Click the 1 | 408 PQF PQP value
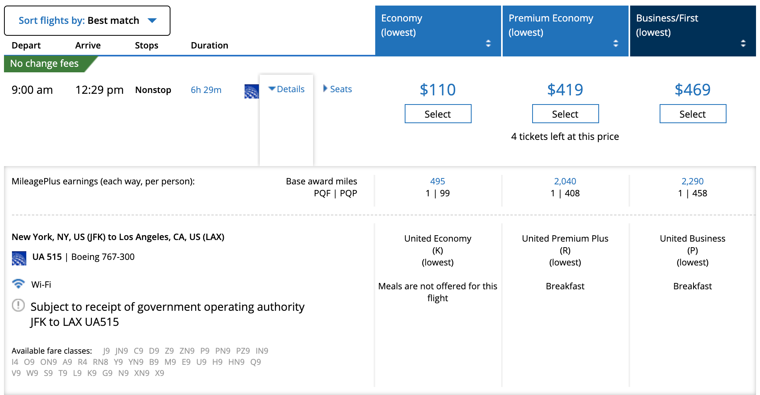The width and height of the screenshot is (760, 395). tap(565, 193)
